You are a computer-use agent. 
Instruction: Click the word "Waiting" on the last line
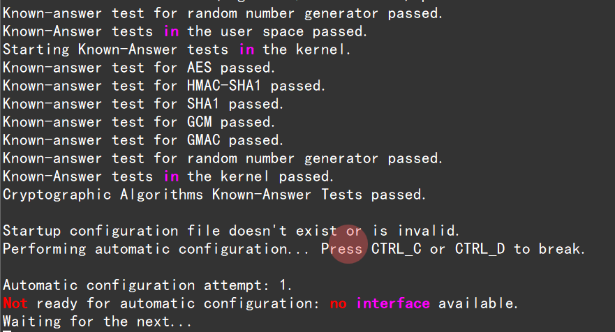(x=32, y=322)
